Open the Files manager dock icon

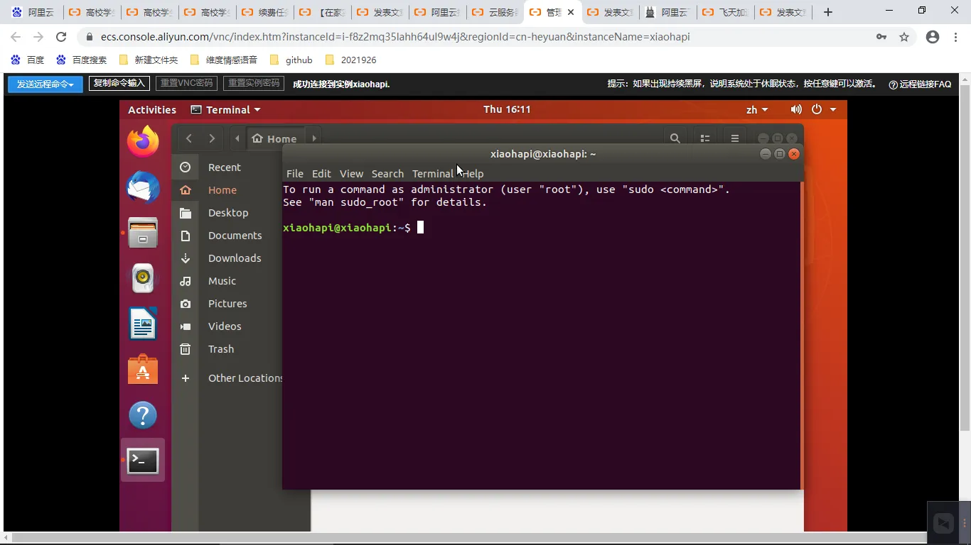[x=143, y=233]
